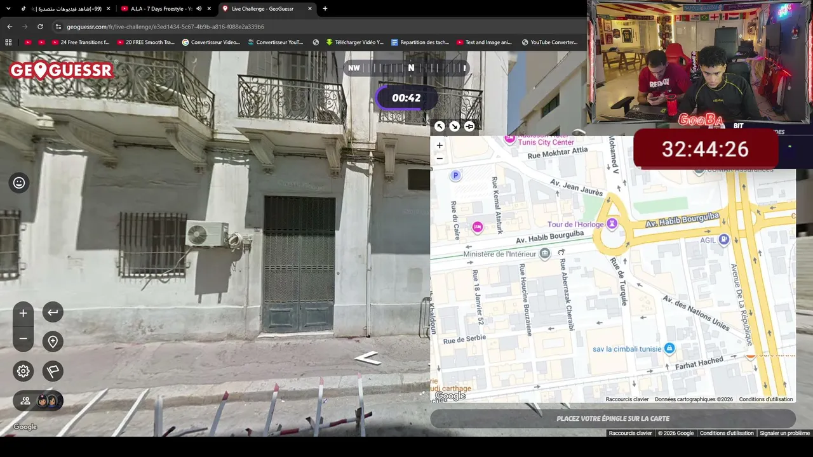
Task: Click the Google logo on the guess map
Action: [x=450, y=396]
